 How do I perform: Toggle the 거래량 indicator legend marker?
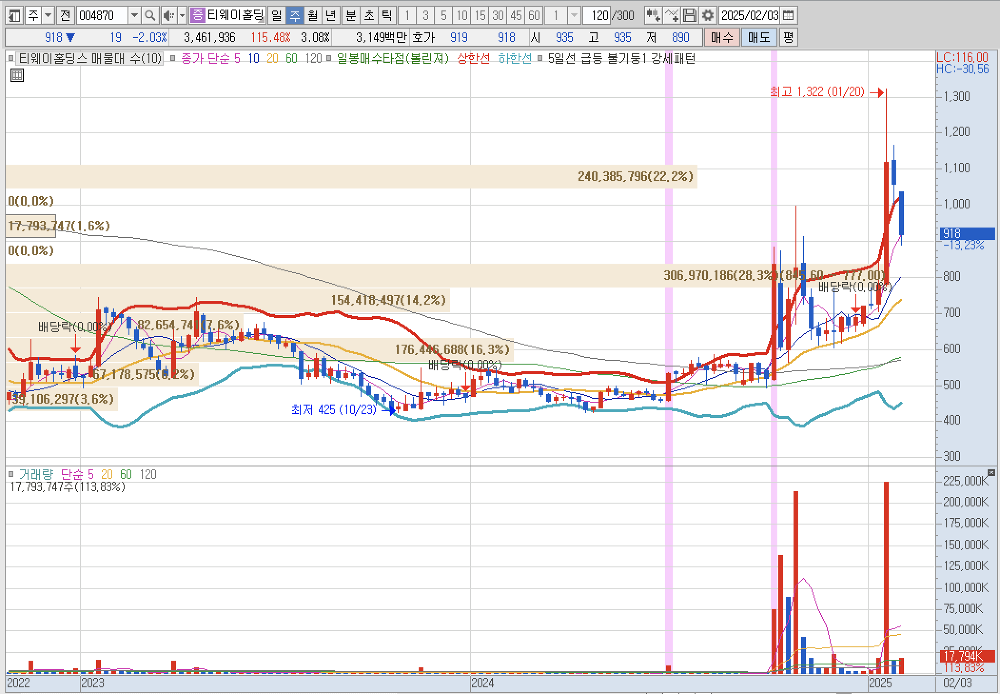tap(11, 474)
